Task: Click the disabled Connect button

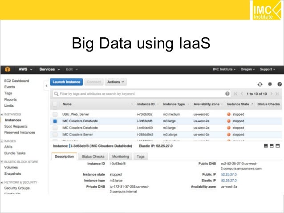Action: click(94, 82)
